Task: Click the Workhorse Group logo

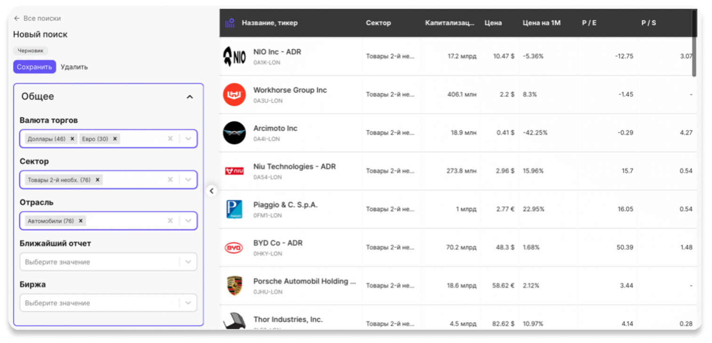Action: click(x=234, y=95)
